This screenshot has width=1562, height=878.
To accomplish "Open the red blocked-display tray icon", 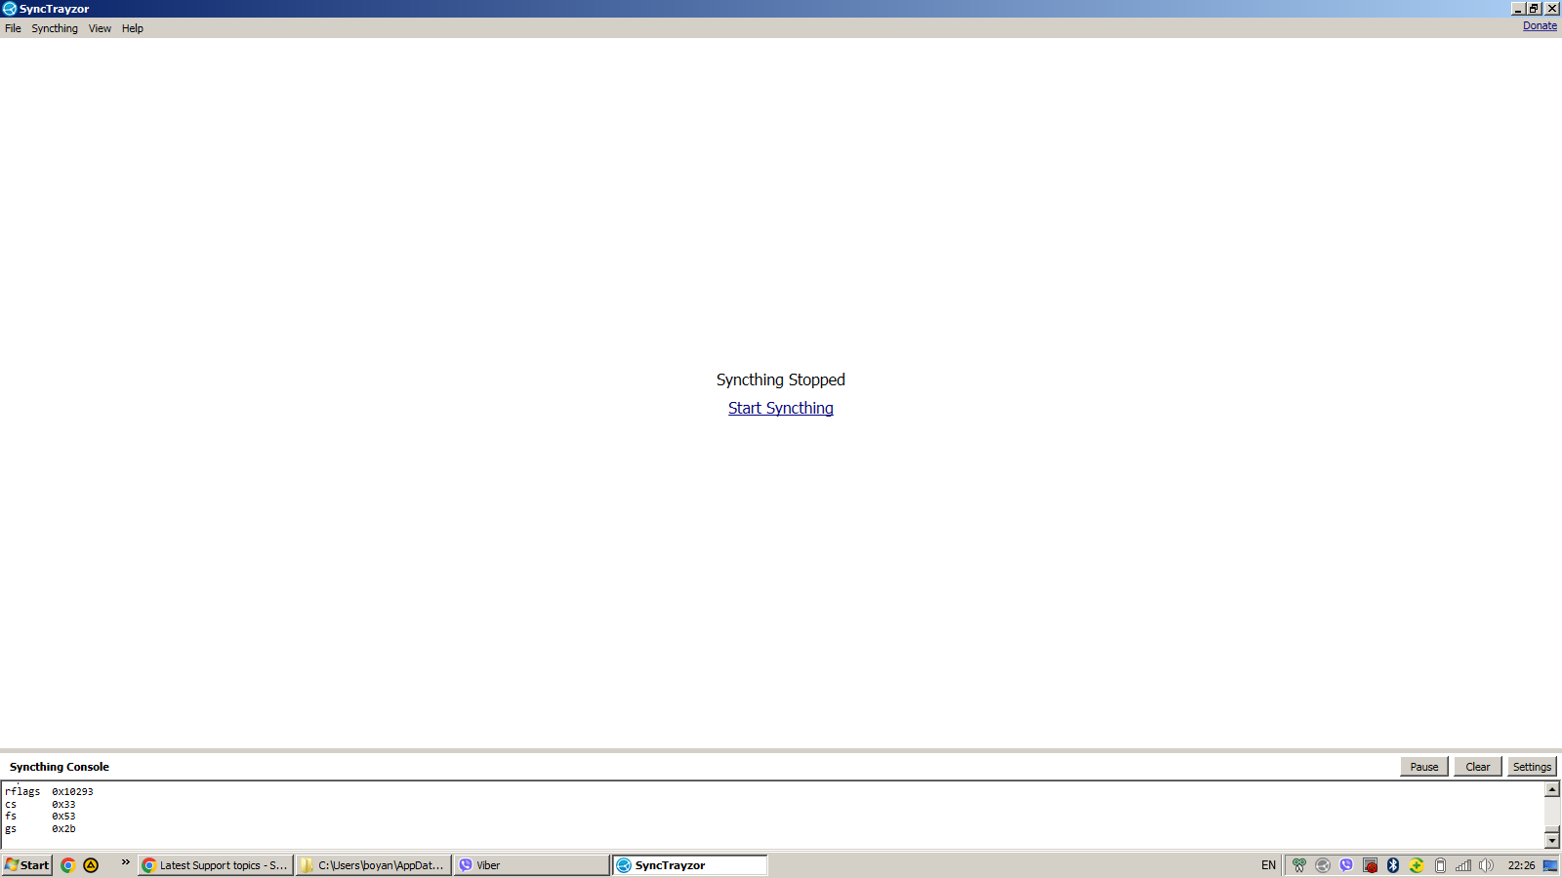I will [1370, 865].
